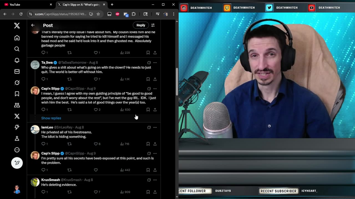Bookmark IamLeo's post
This screenshot has width=355, height=199.
coord(148,144)
